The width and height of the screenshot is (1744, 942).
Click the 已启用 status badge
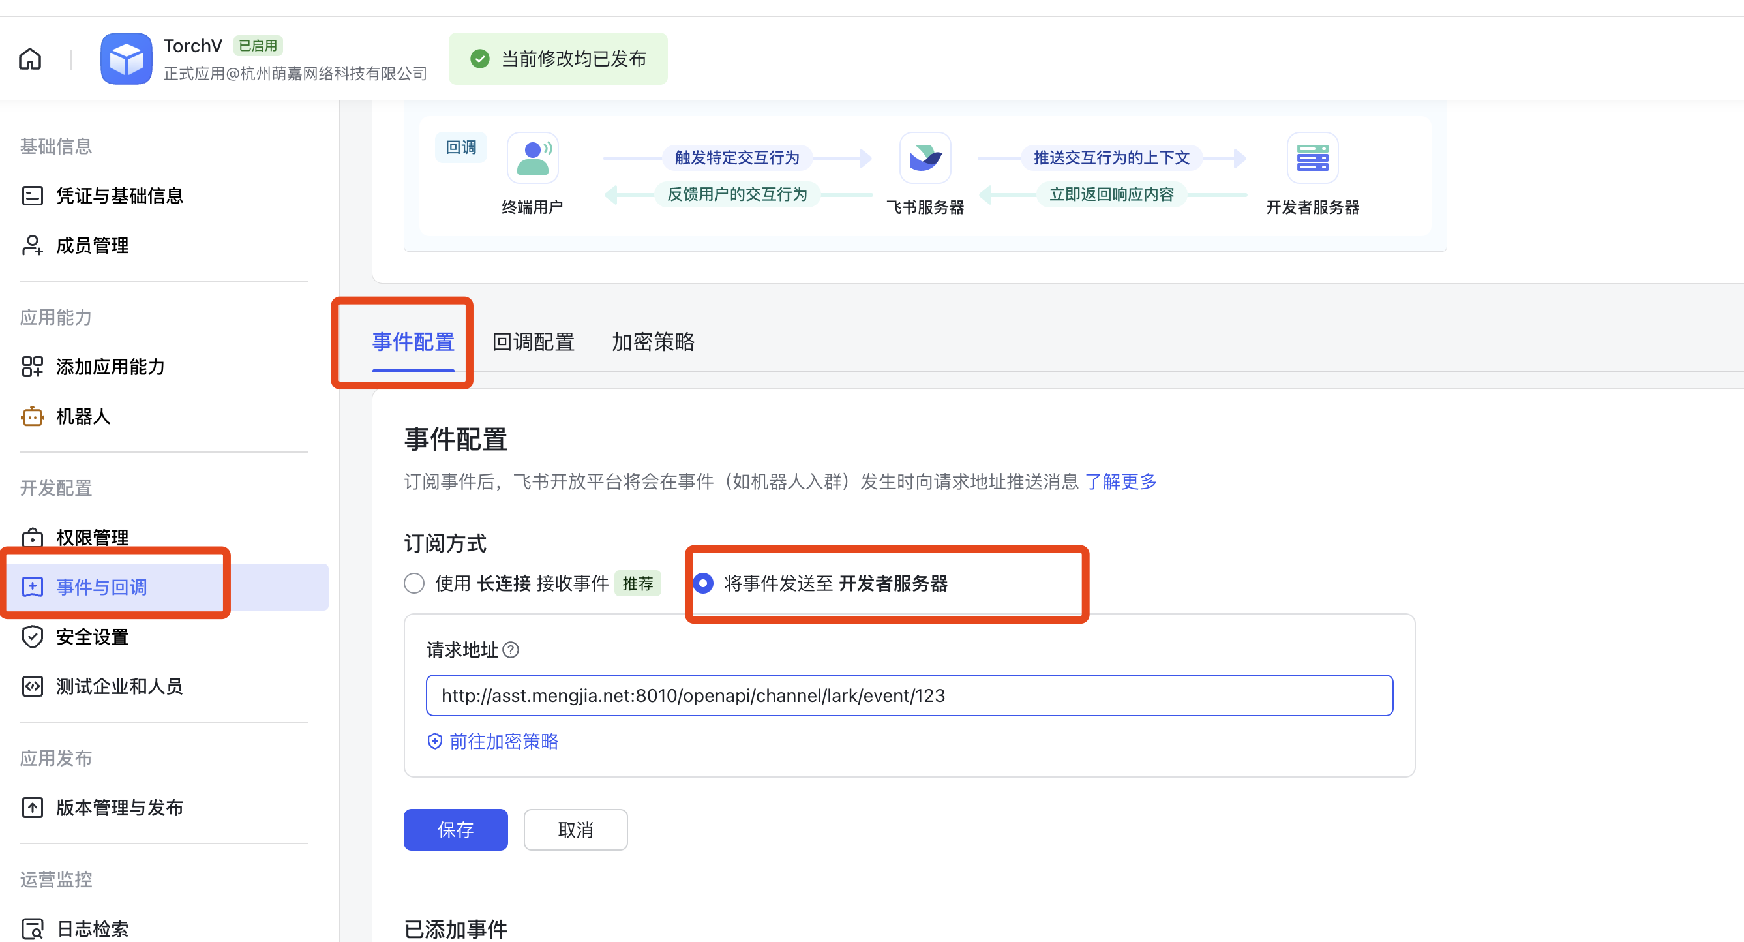258,46
